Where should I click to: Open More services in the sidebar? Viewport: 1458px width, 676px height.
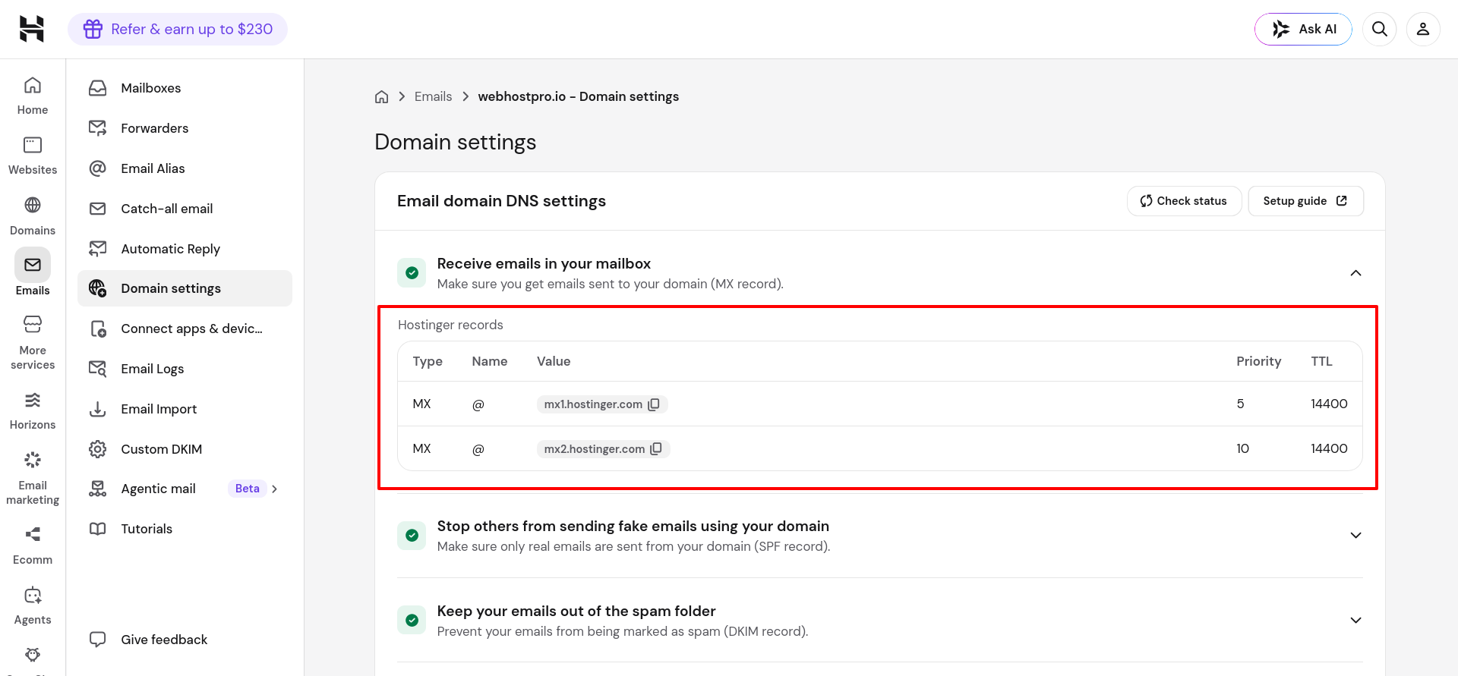point(33,343)
